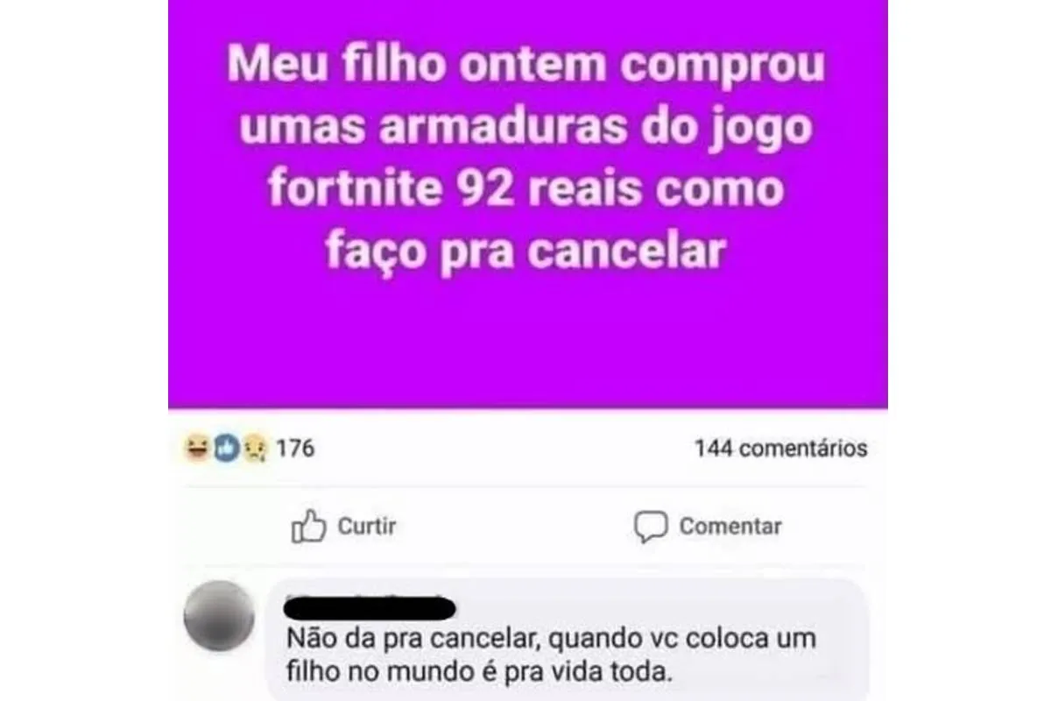Screen dimensions: 1051x701
Task: Click the text 'Meu filho ontem comprou'
Action: coord(526,67)
